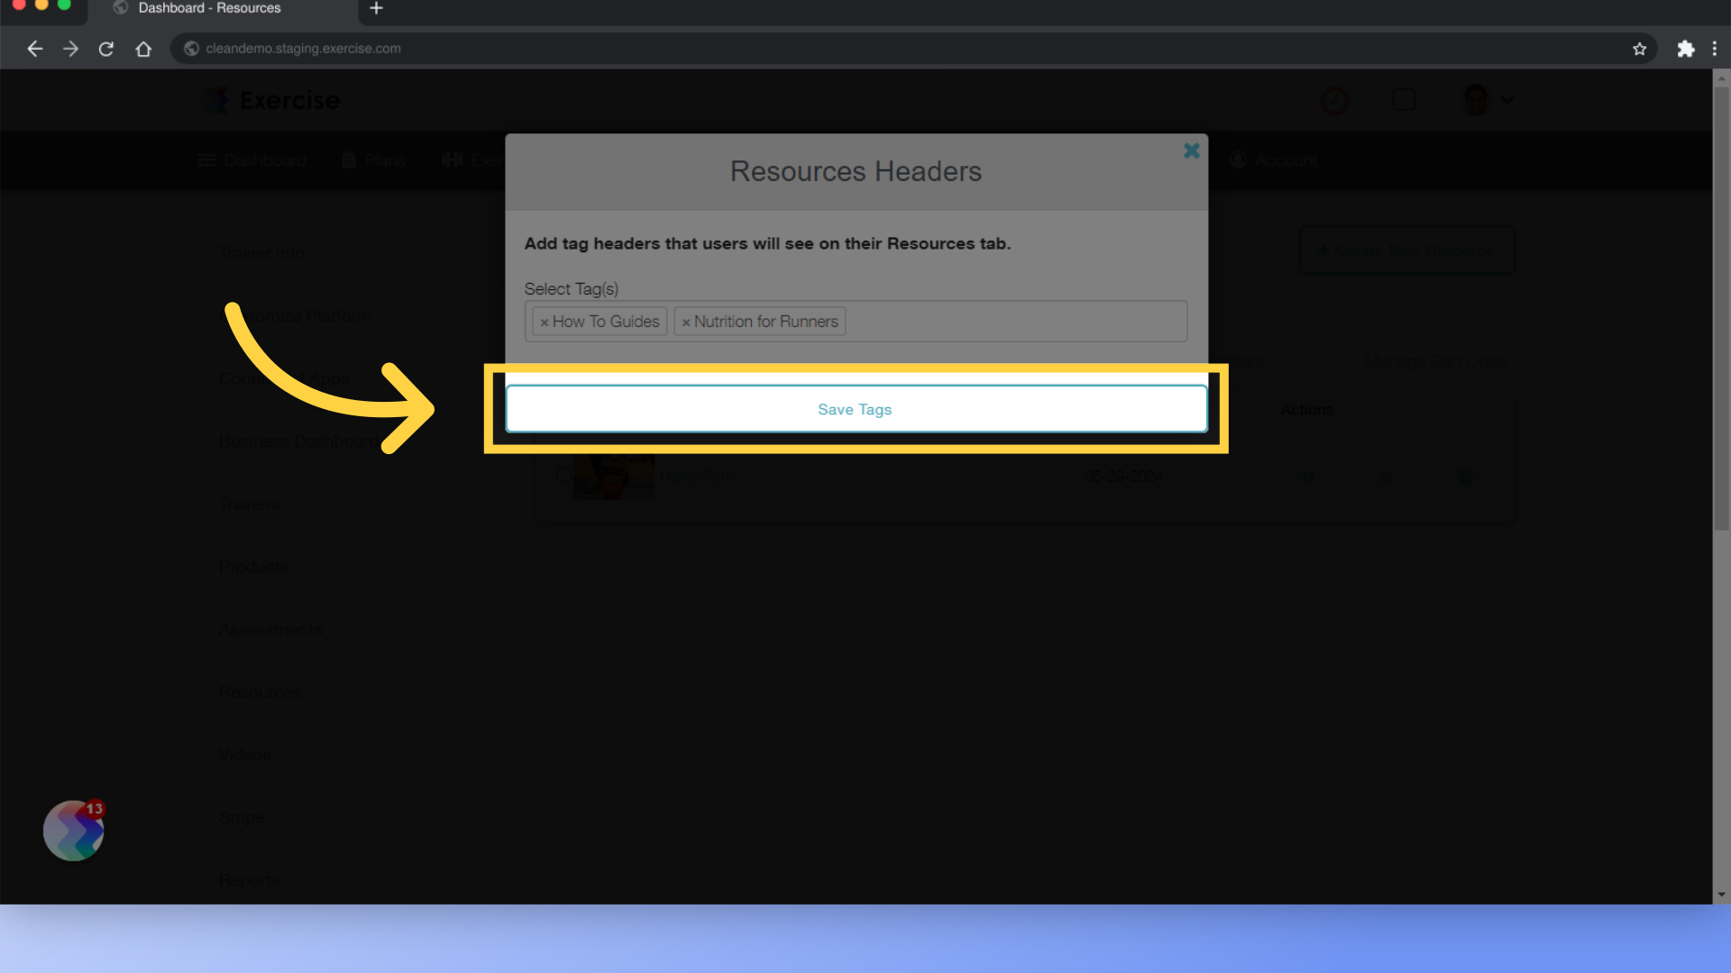The width and height of the screenshot is (1731, 973).
Task: Open new browser tab with plus button
Action: [377, 8]
